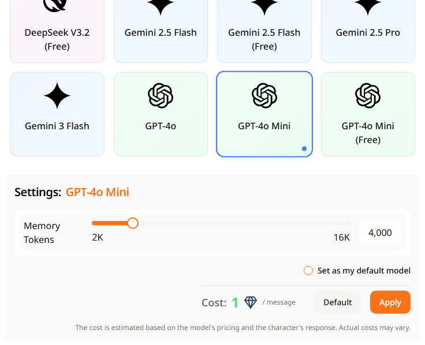
Task: Click the Memory Tokens slider handle
Action: (133, 223)
